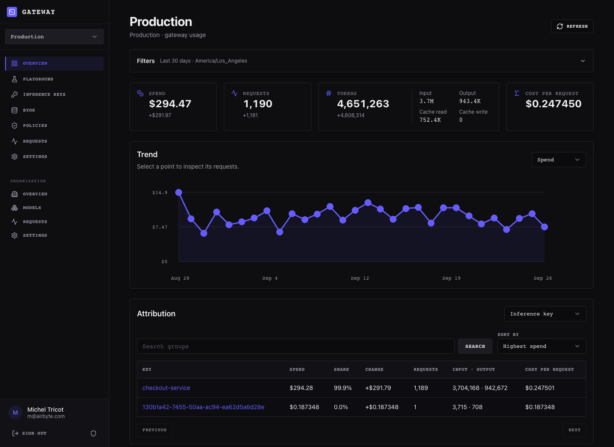The image size is (614, 447).
Task: Open Organization Models icon
Action: pos(14,208)
